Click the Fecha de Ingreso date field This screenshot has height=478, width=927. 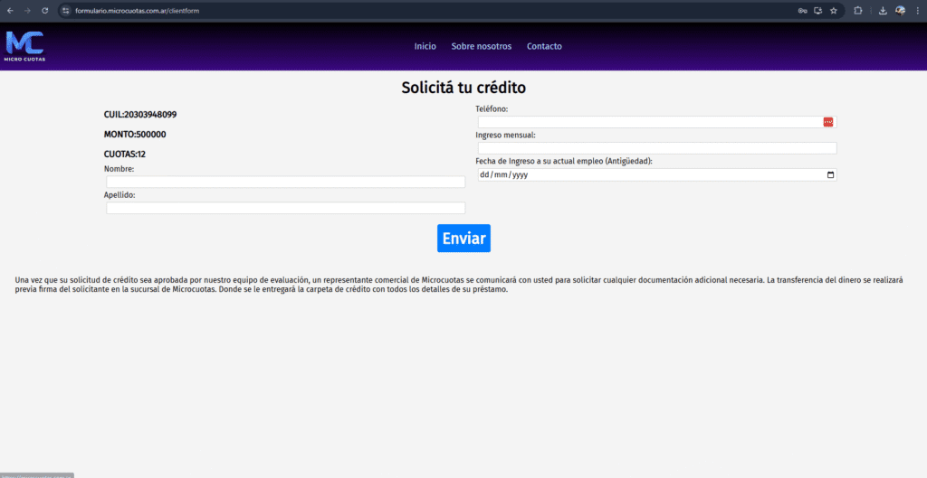(657, 174)
